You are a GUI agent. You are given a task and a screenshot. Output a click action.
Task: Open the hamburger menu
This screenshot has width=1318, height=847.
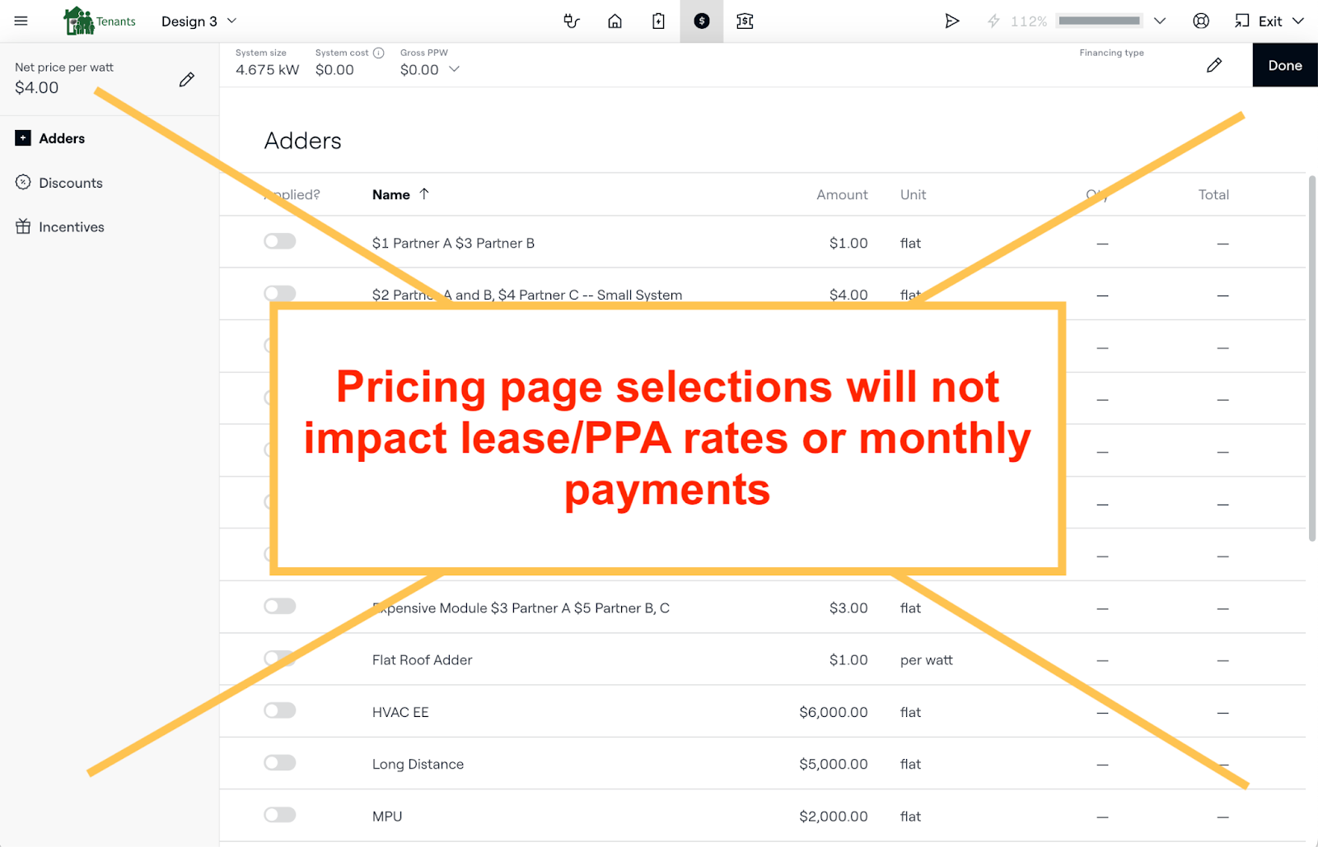pyautogui.click(x=21, y=21)
